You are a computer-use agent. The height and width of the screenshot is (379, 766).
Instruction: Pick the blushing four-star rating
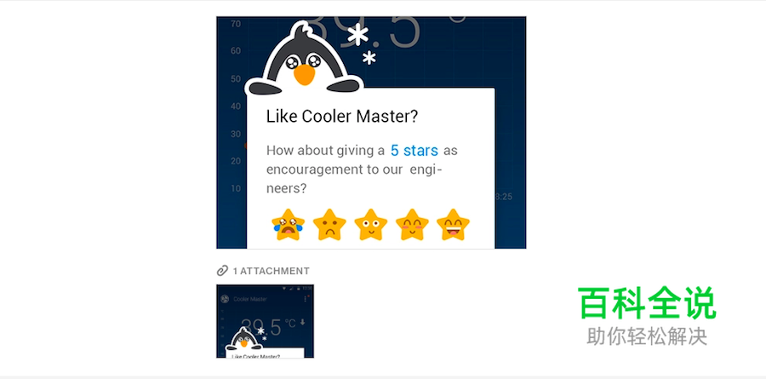(x=412, y=225)
